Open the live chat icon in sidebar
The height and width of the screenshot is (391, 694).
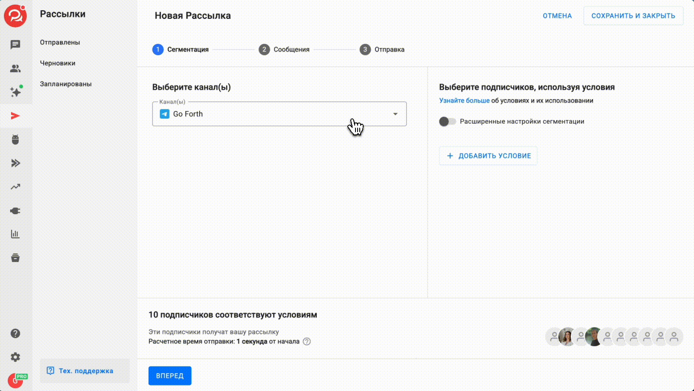click(15, 45)
